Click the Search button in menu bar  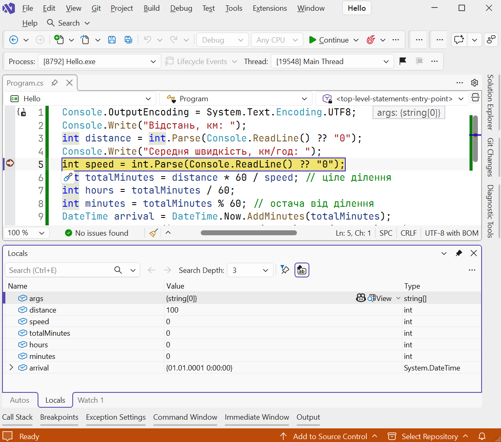click(68, 23)
